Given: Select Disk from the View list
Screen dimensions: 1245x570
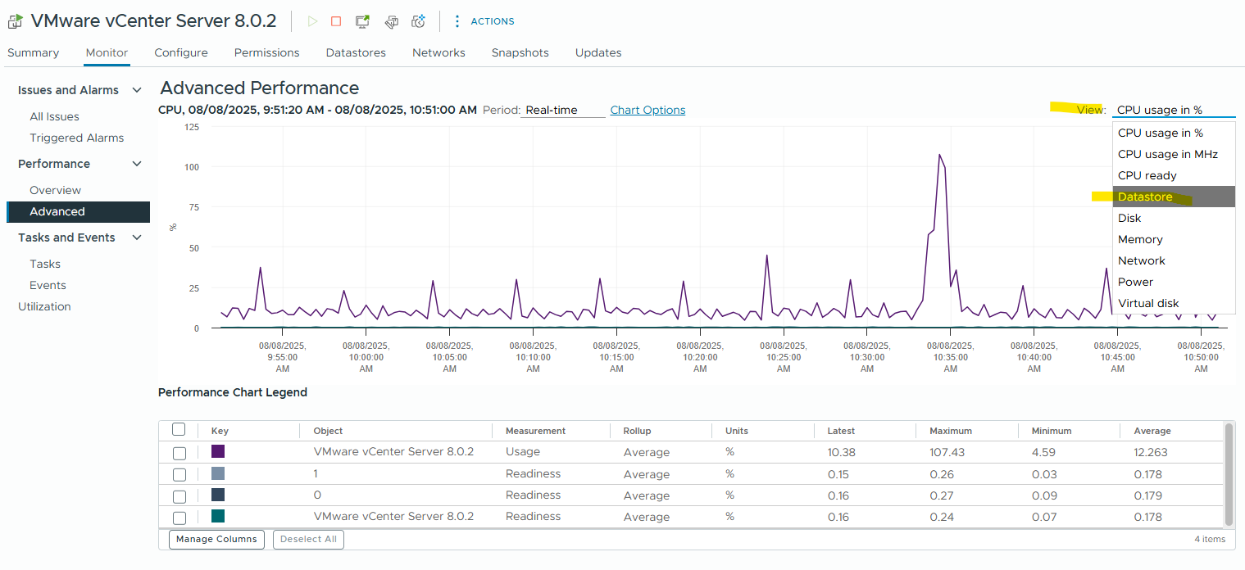Looking at the screenshot, I should 1174,218.
